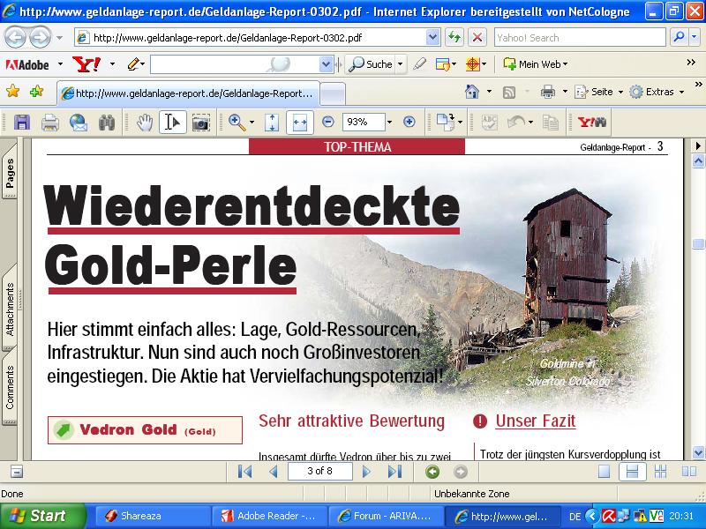
Task: Zoom in with the plus button
Action: (x=409, y=122)
